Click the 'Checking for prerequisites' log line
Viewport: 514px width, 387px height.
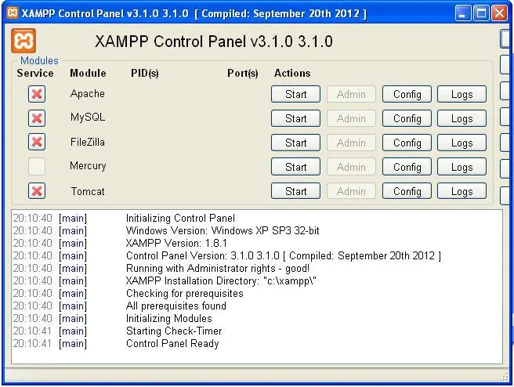coord(185,293)
